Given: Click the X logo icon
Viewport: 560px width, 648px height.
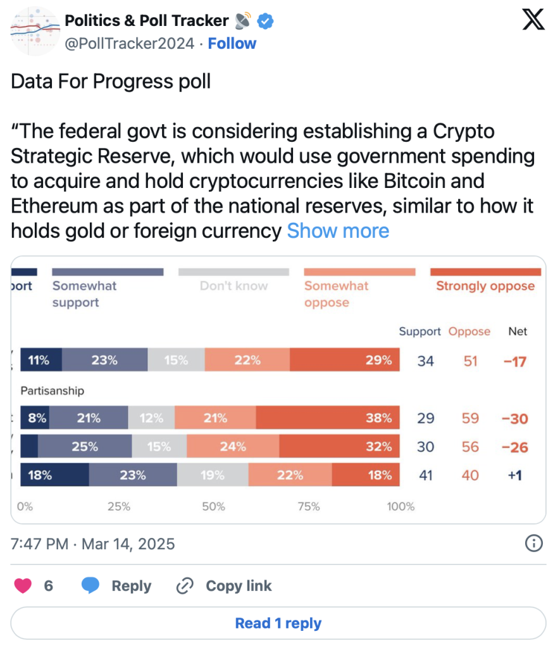Looking at the screenshot, I should click(533, 22).
